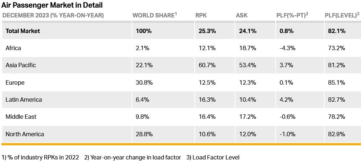Screen dimensions: 361x162
Task: Click the Load Factor Level footnote
Action: tap(213, 158)
